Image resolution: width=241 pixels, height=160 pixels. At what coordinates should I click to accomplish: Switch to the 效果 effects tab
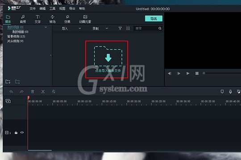(67, 19)
